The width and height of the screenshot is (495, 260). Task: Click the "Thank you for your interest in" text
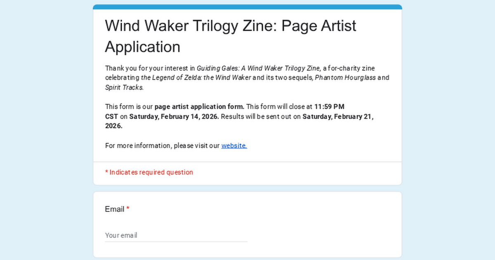pyautogui.click(x=150, y=69)
